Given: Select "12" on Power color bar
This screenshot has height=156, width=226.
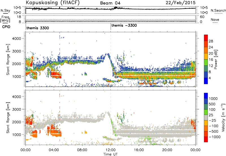Looking at the screenshot, I should click(x=211, y=66).
